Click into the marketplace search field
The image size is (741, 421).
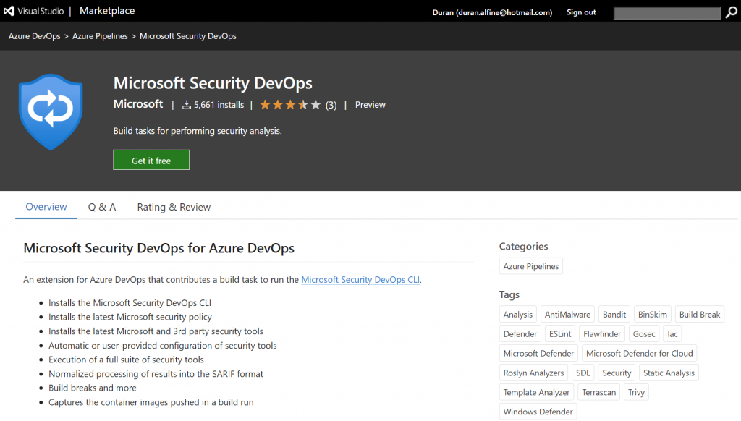666,13
